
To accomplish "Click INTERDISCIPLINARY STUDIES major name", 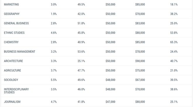I will [16, 91].
